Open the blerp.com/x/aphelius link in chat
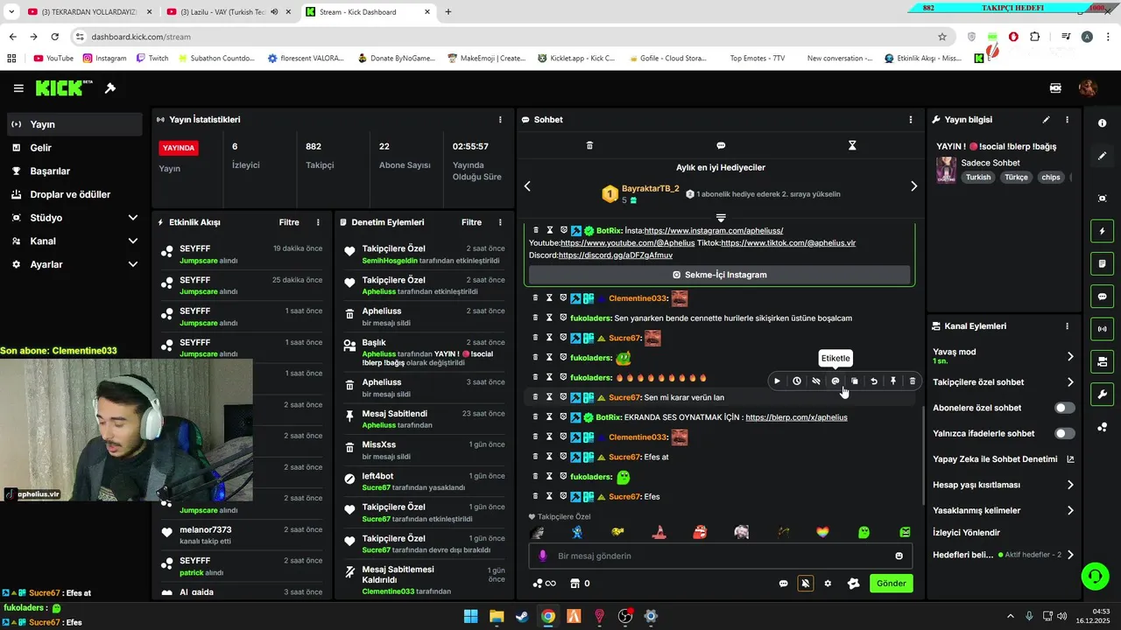Image resolution: width=1121 pixels, height=630 pixels. pos(796,417)
